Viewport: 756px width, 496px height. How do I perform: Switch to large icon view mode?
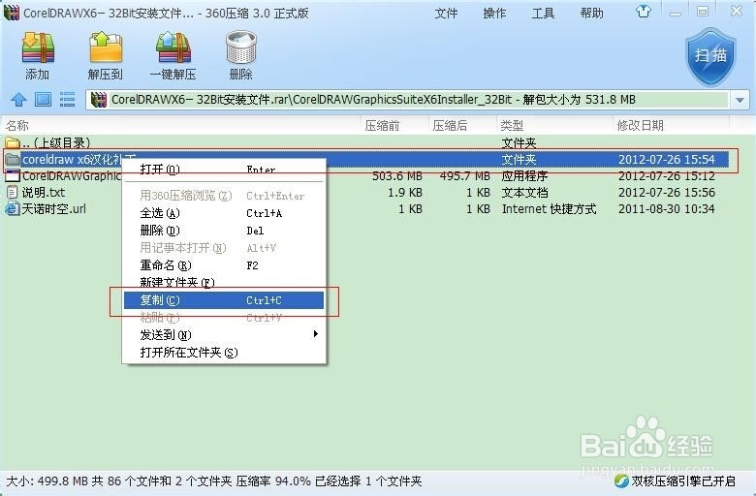pos(43,100)
